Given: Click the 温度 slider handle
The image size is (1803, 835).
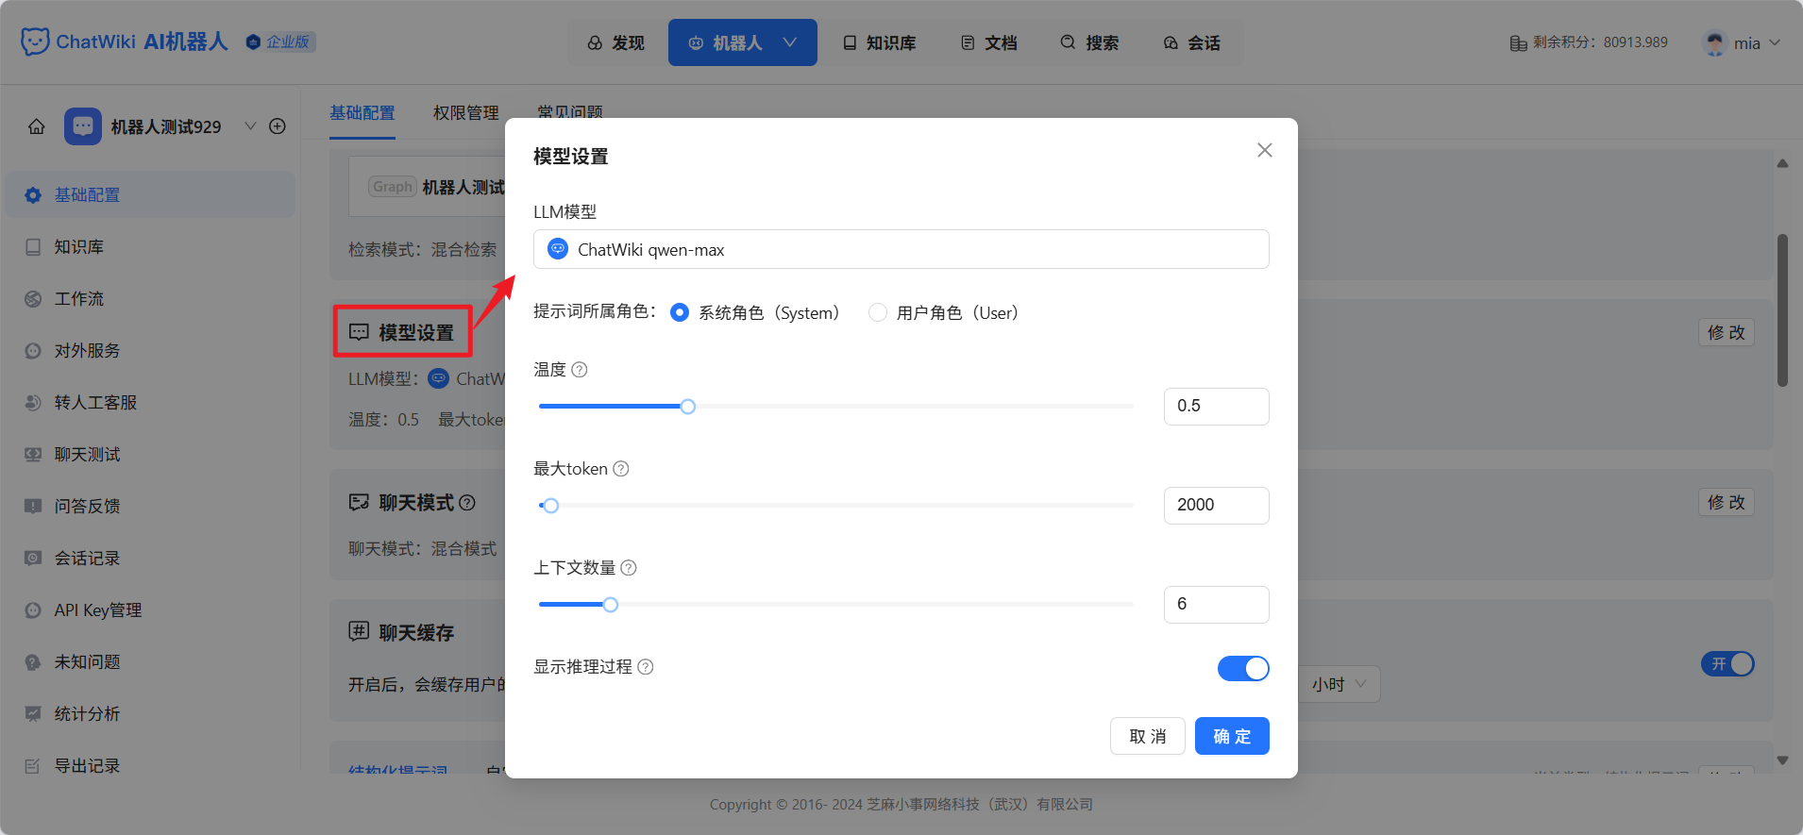Looking at the screenshot, I should click(x=688, y=407).
